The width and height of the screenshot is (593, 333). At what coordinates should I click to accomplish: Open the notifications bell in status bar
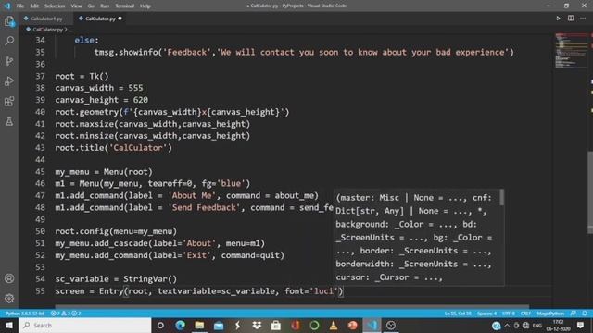pyautogui.click(x=585, y=314)
